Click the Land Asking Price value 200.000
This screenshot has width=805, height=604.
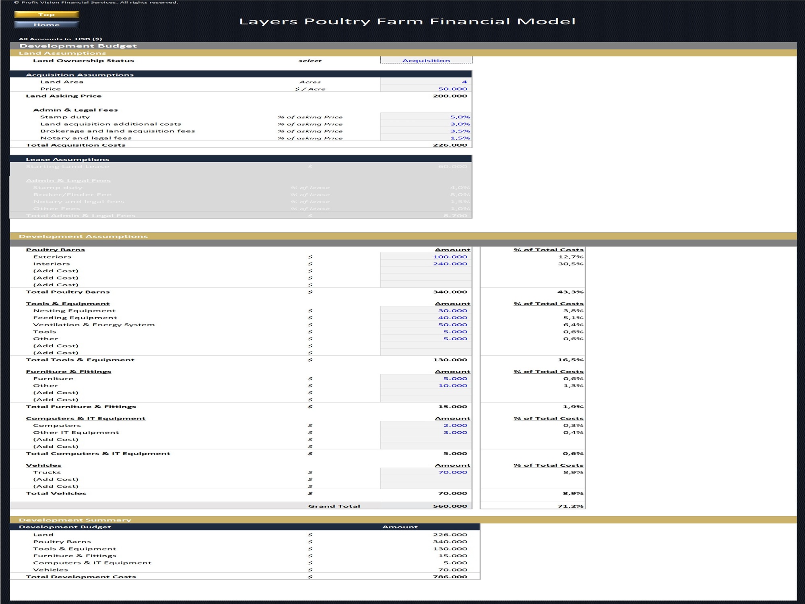[x=450, y=96]
